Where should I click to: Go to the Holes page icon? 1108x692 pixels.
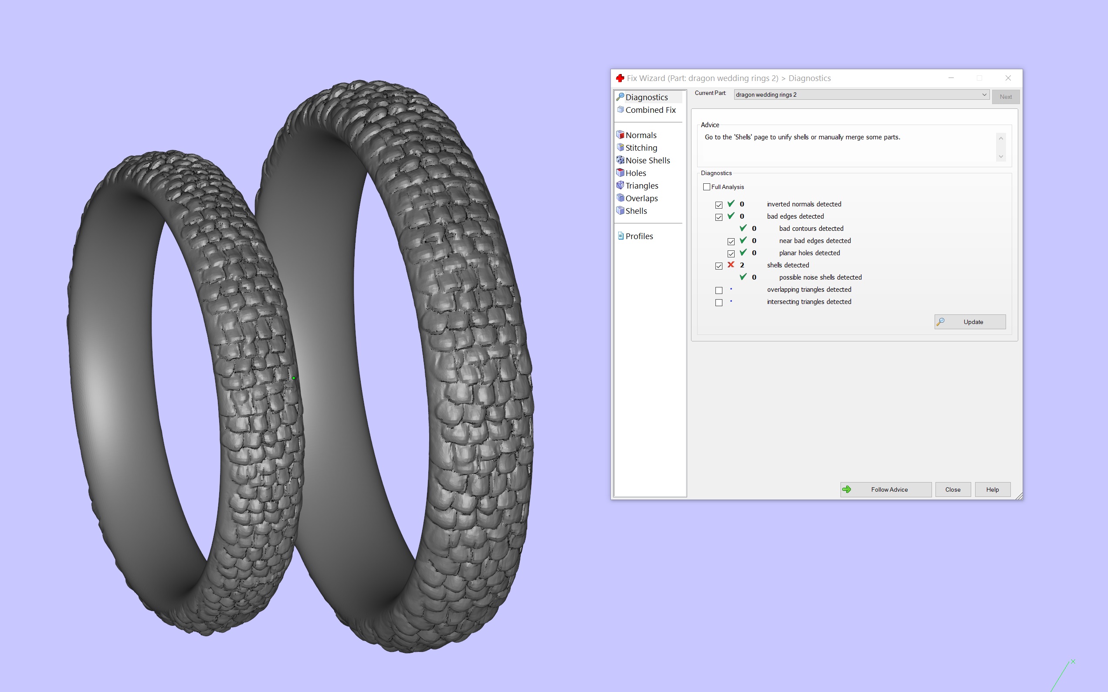pos(620,172)
